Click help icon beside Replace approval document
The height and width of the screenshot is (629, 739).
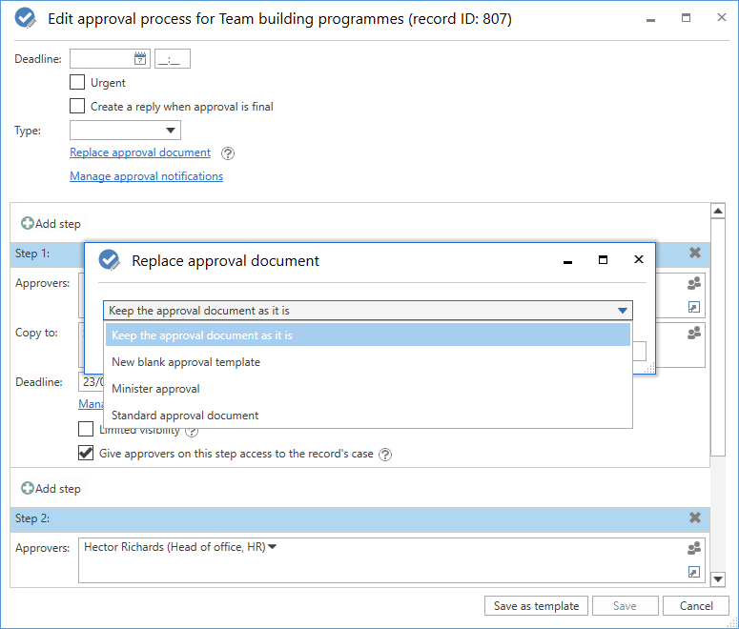point(227,153)
